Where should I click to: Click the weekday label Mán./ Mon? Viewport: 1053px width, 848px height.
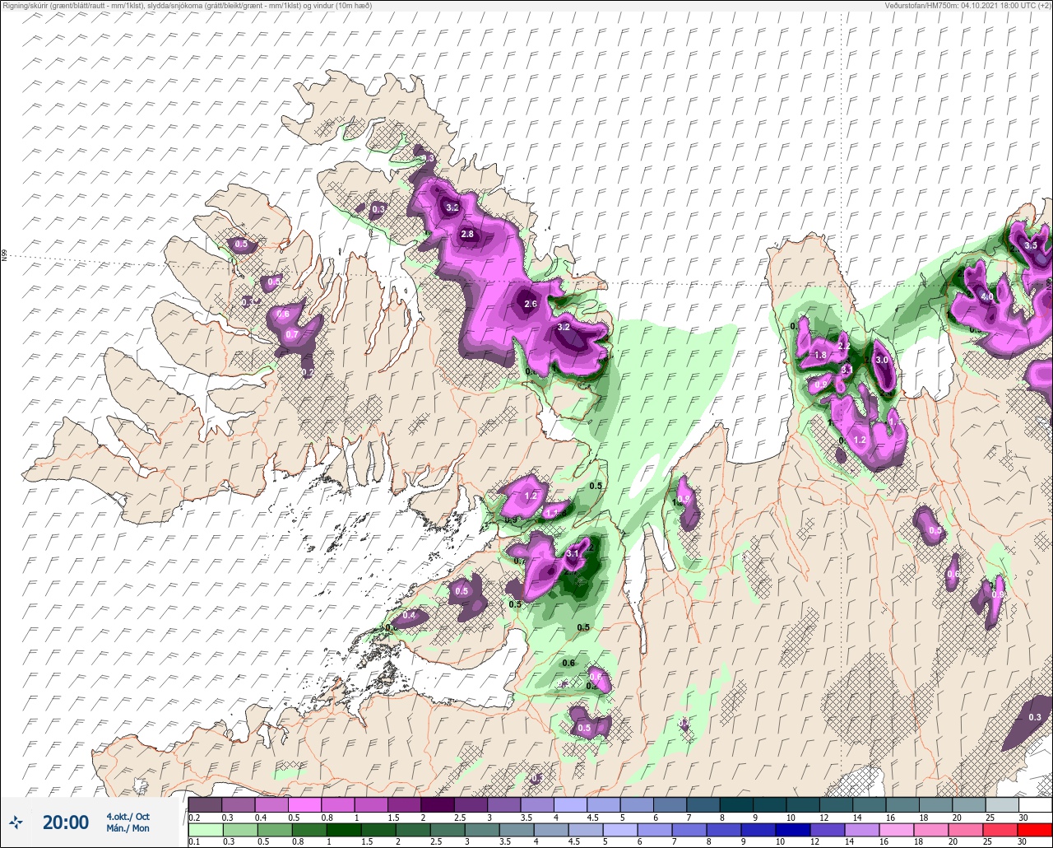[128, 828]
